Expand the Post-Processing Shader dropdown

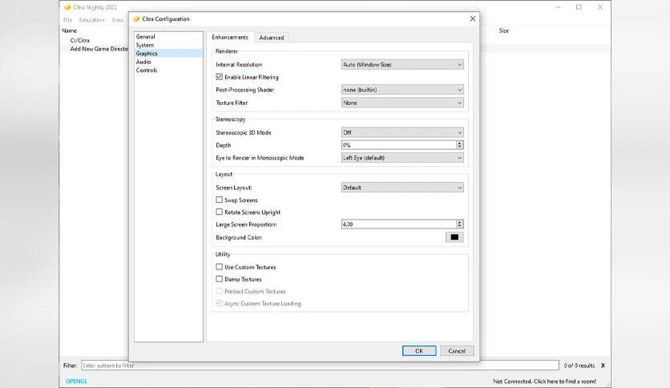402,90
